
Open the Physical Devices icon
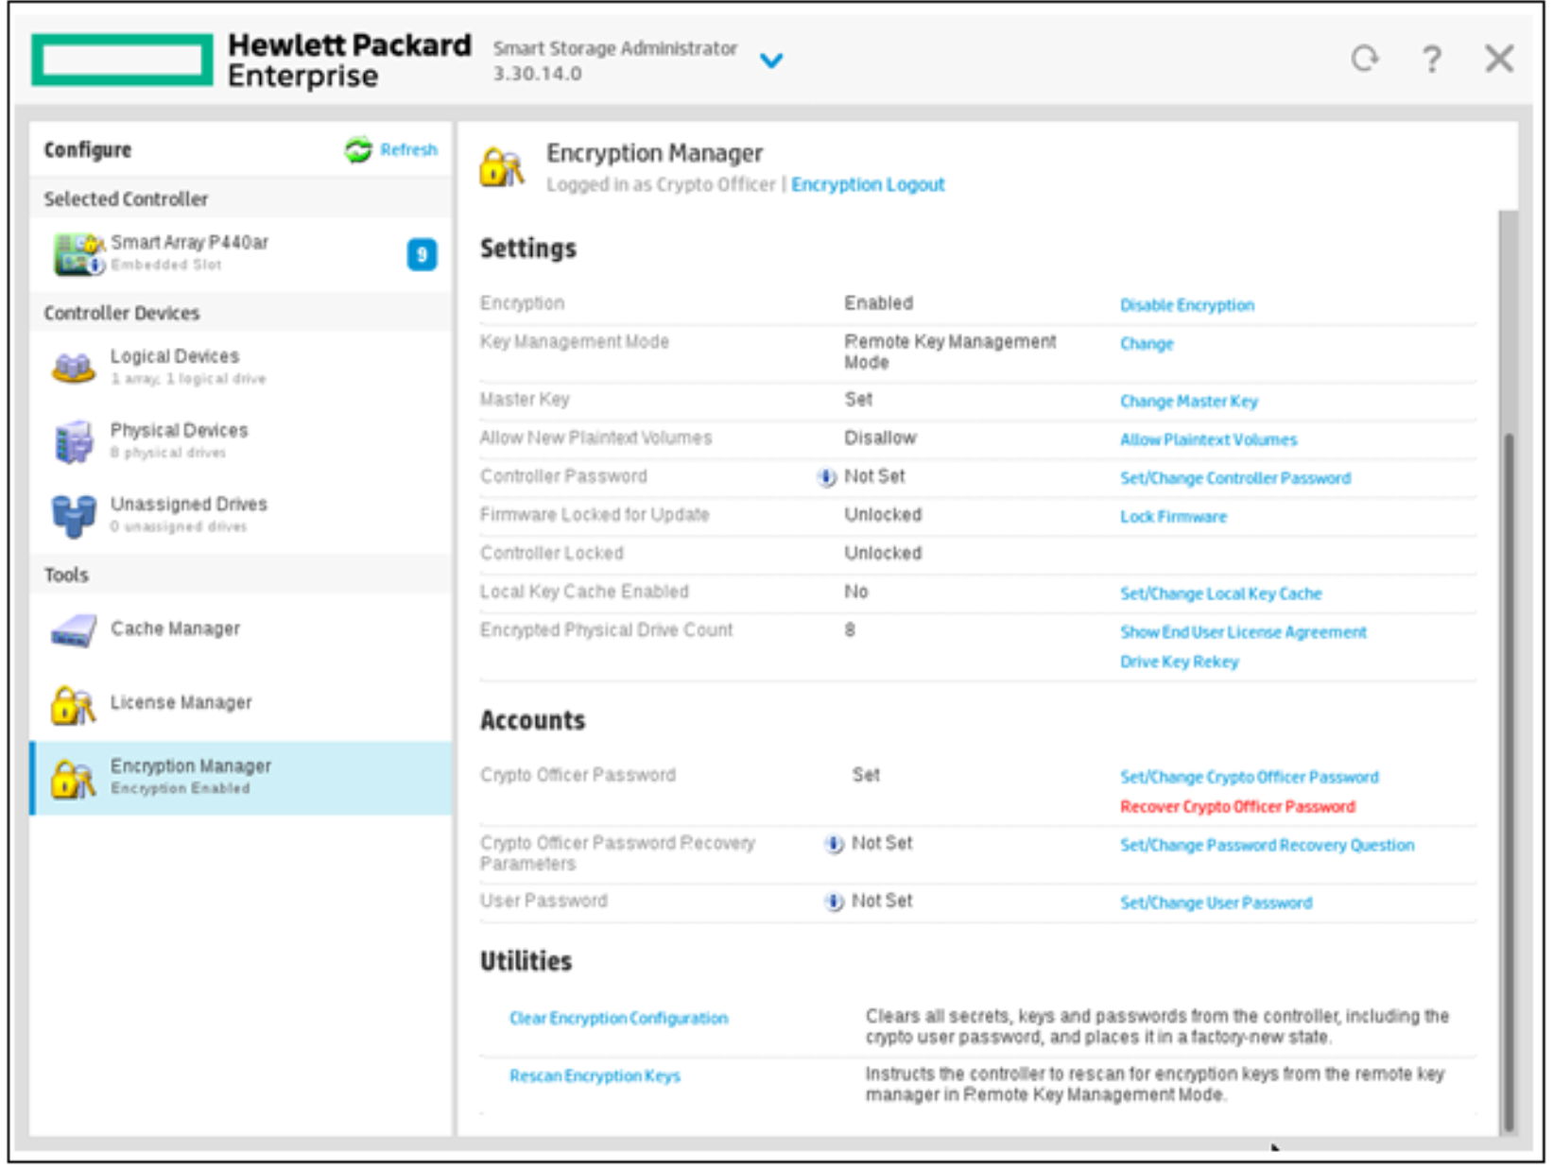74,441
